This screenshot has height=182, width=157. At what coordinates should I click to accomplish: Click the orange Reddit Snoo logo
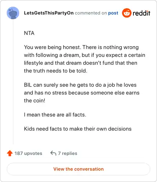coord(126,13)
